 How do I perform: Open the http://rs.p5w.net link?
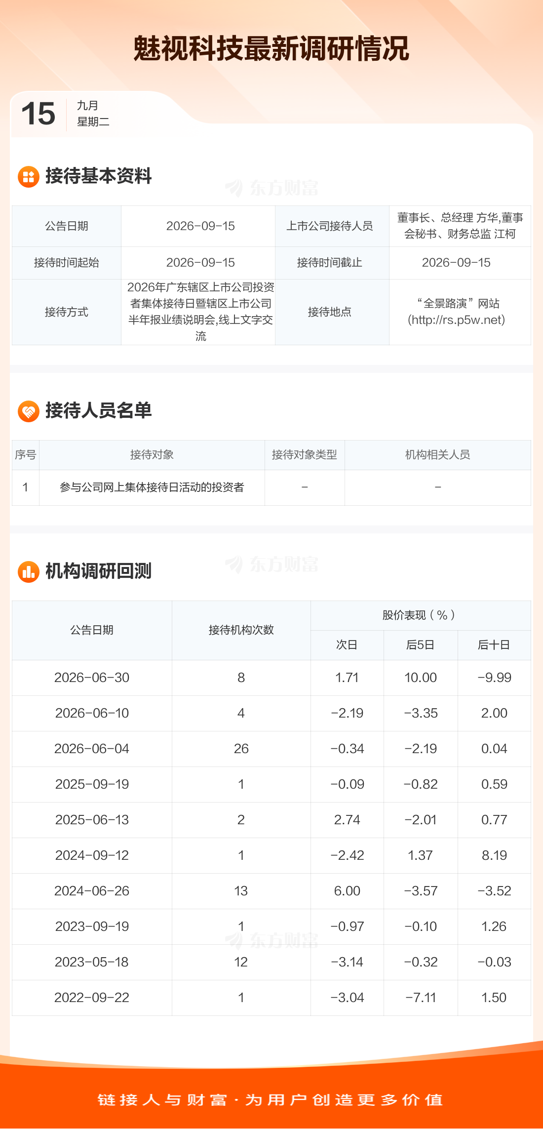pyautogui.click(x=456, y=320)
